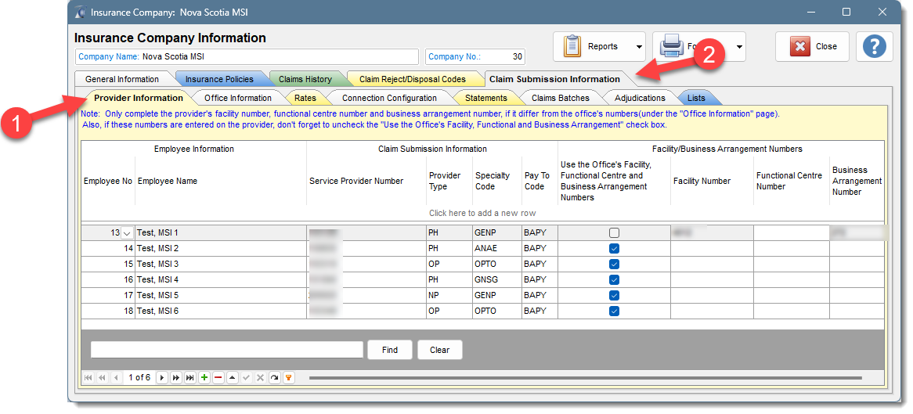This screenshot has height=414, width=913.
Task: Open the Statements sub-tab
Action: [x=485, y=98]
